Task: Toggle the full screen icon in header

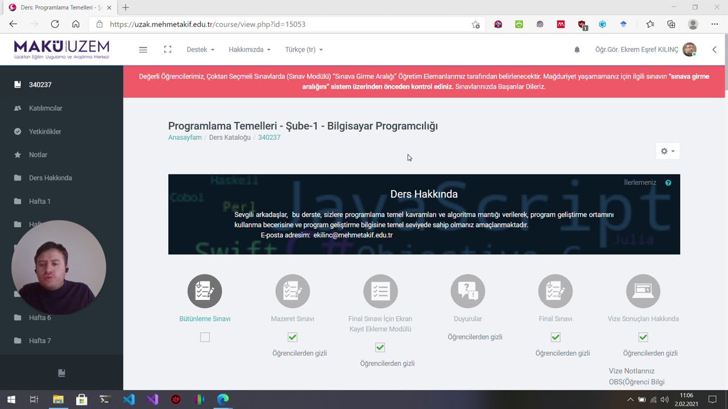Action: pyautogui.click(x=167, y=49)
